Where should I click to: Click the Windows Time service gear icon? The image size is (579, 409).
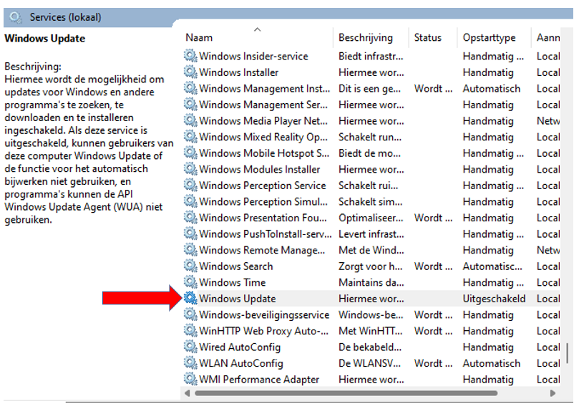[190, 282]
